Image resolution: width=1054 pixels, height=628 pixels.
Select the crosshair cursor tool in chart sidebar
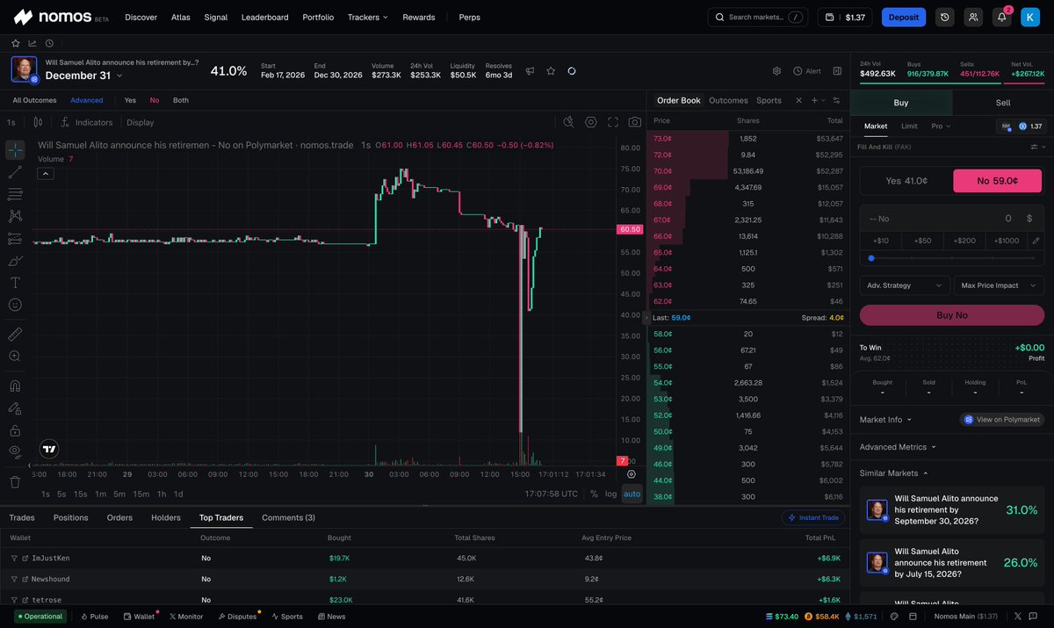15,150
